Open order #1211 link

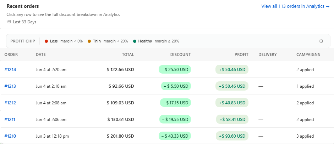[x=10, y=119]
